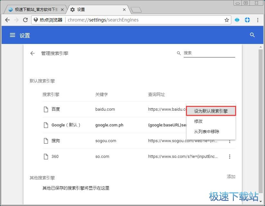Screen dimensions: 265x206
Task: Click the sogou.com keyword
Action: tap(106, 141)
